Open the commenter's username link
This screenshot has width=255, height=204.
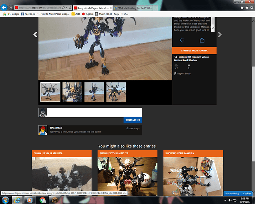click(56, 128)
